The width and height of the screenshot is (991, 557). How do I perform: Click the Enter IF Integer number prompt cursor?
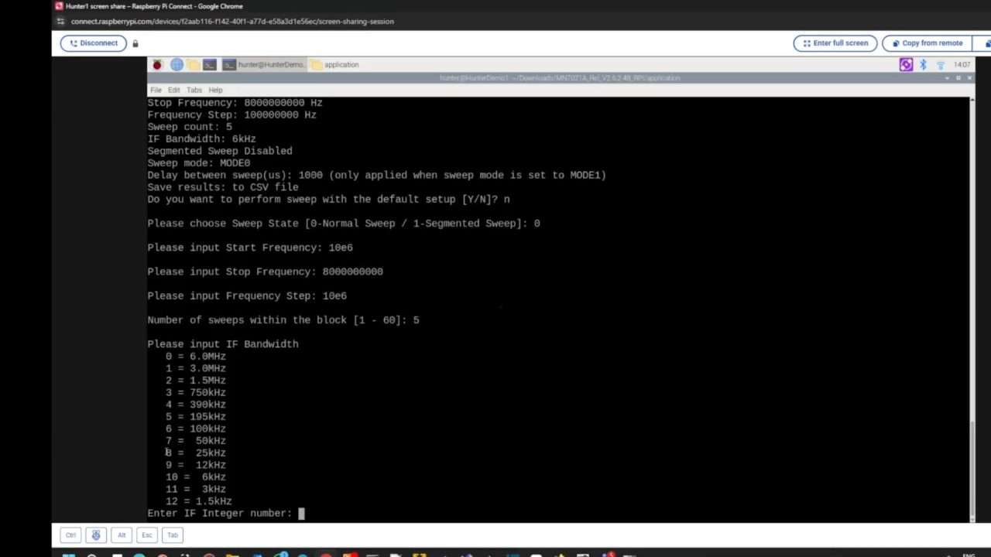(x=301, y=513)
